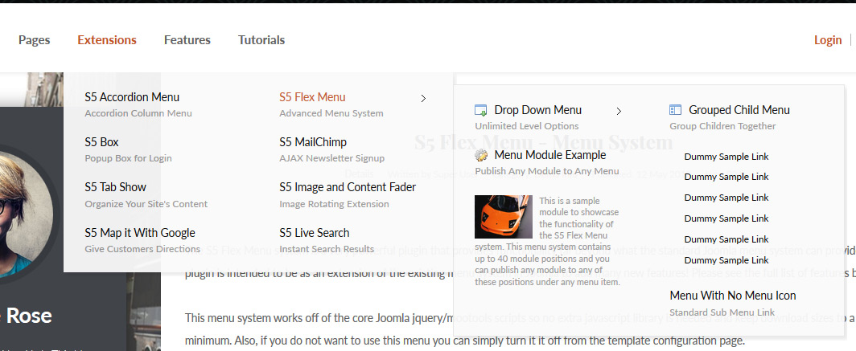Viewport: 856px width, 351px height.
Task: Click the orange sports car thumbnail
Action: tap(504, 217)
